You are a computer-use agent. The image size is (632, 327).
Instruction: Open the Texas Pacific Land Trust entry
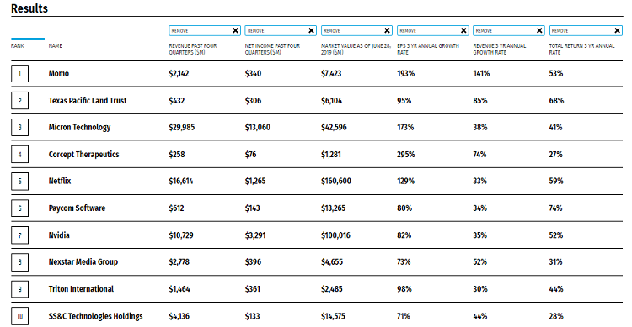[x=88, y=101]
